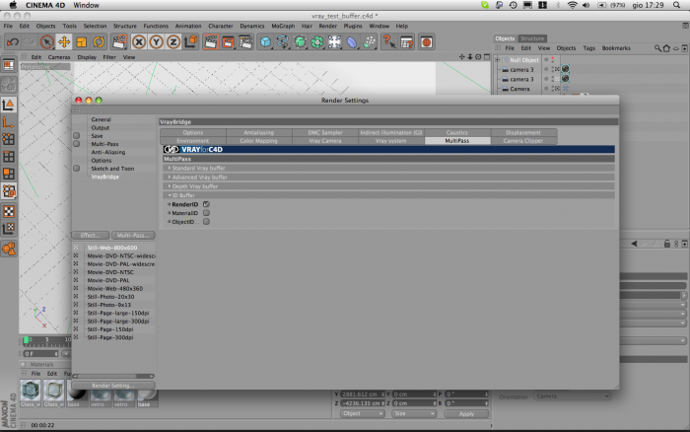
Task: Select VrayBridge in render settings list
Action: (105, 177)
